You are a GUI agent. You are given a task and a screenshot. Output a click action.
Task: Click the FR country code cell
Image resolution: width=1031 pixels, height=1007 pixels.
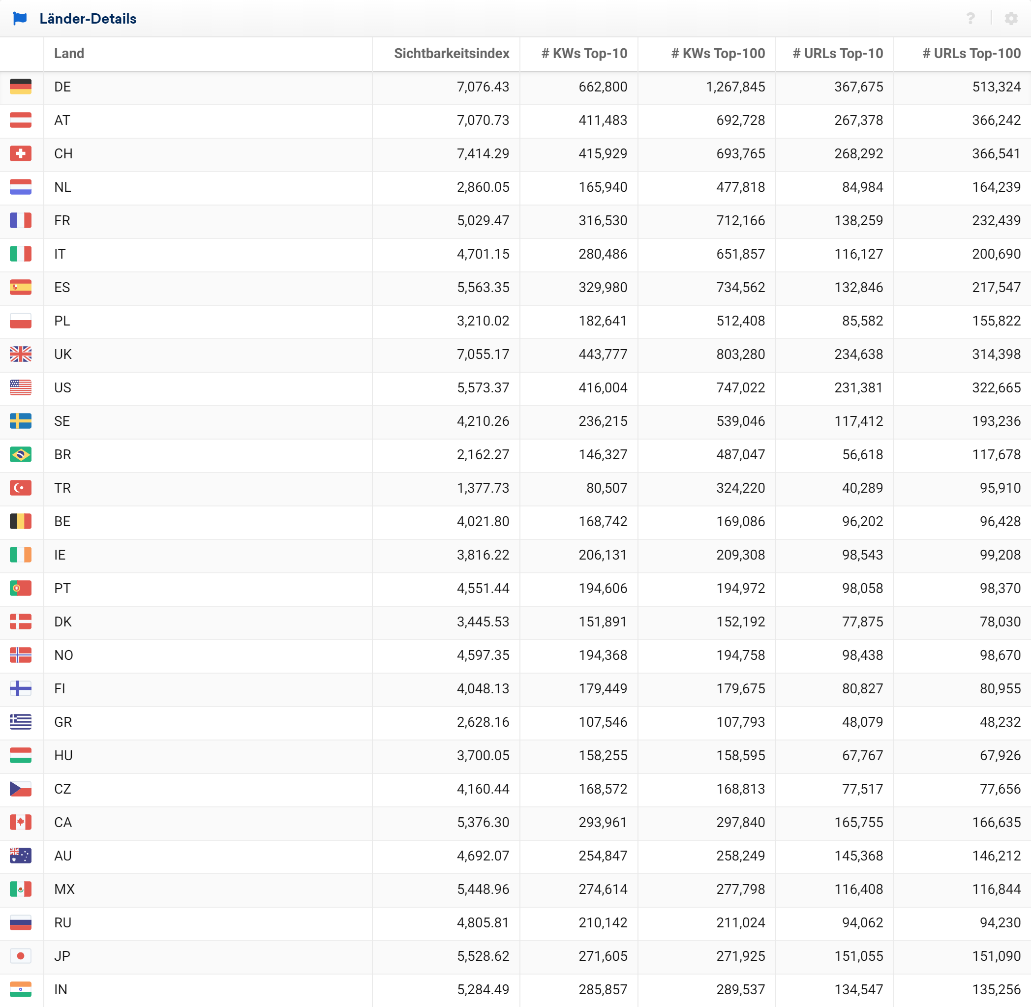click(62, 221)
